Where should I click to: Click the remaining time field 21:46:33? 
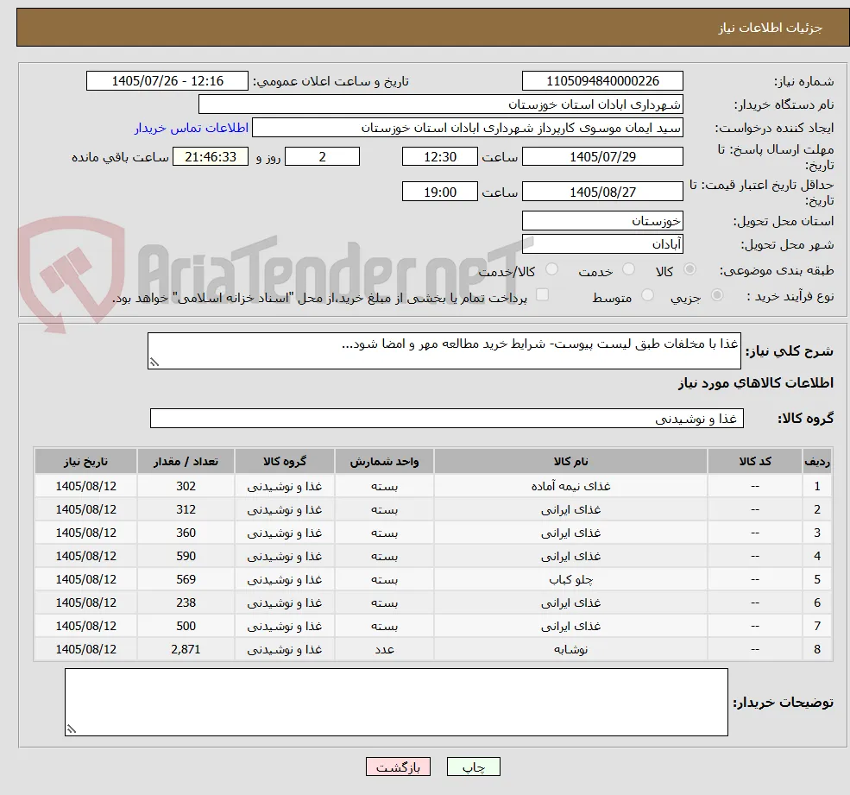click(x=211, y=157)
